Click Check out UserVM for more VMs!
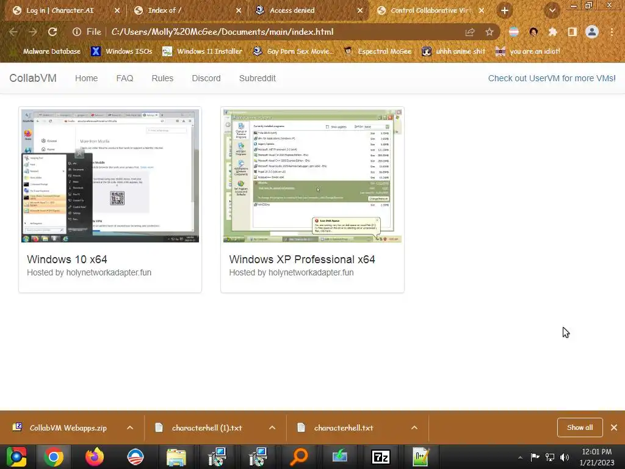Screen dimensions: 625x469 tap(552, 78)
